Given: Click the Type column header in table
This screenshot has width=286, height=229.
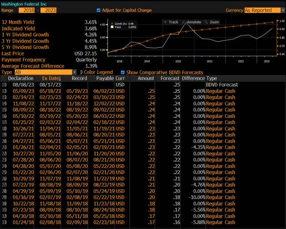Looking at the screenshot, I should point(211,78).
